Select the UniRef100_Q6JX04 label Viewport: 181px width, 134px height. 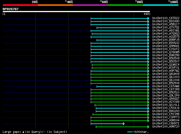pos(166,80)
